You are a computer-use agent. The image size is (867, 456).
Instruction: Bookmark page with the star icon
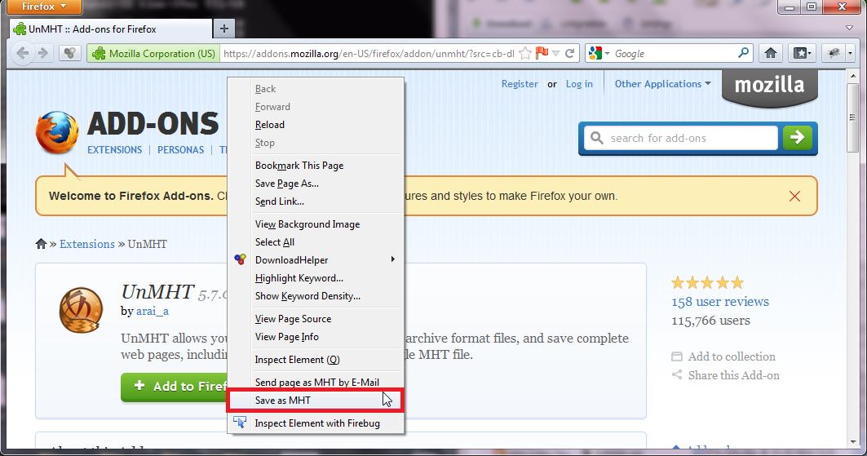coord(525,54)
